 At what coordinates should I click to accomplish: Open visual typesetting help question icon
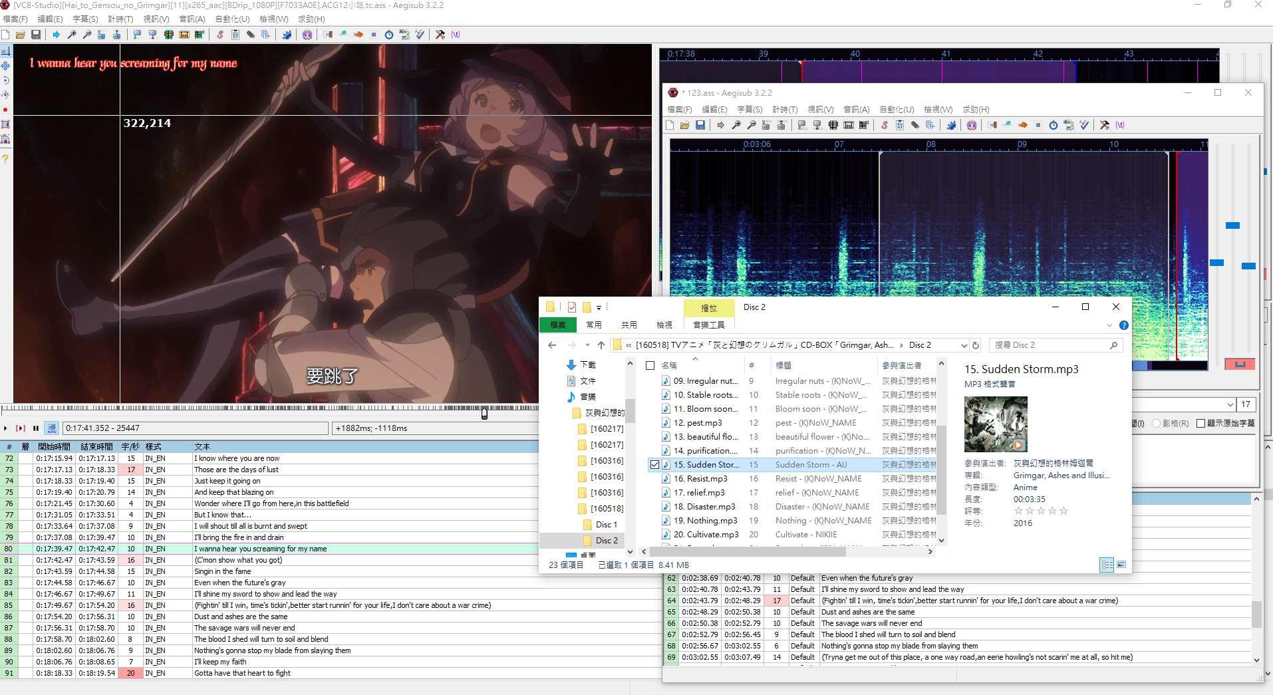(5, 159)
